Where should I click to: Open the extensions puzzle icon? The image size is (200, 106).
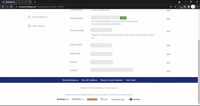[x=189, y=7]
